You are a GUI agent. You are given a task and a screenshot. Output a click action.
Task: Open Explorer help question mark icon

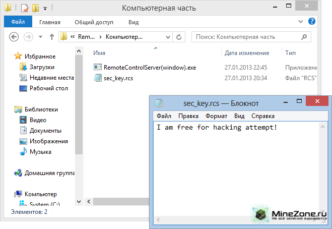coord(312,22)
